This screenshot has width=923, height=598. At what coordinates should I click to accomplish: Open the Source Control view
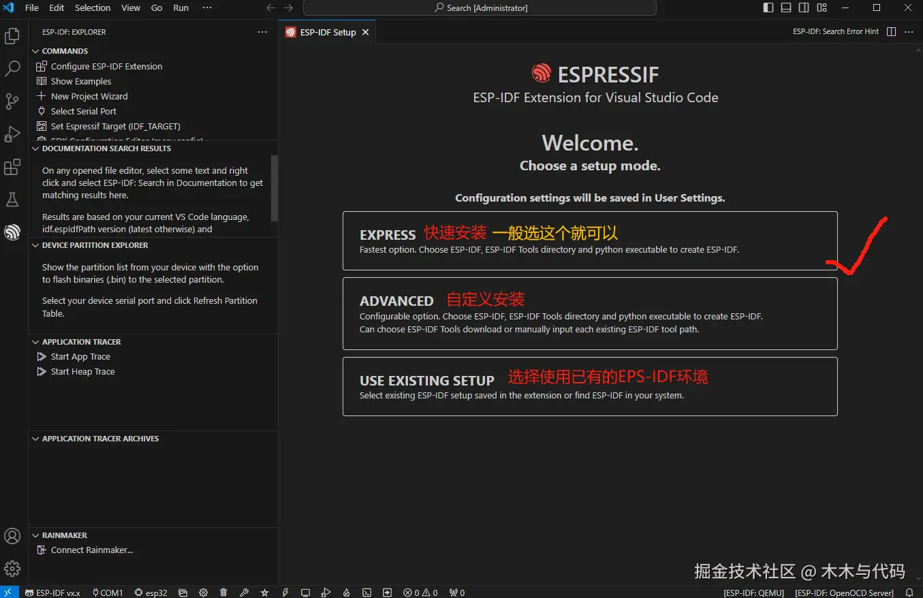point(12,101)
